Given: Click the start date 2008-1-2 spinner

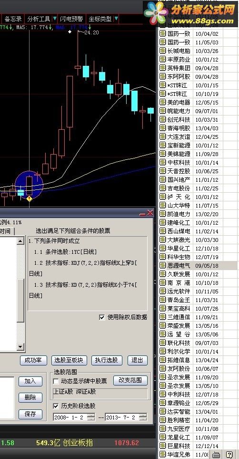Looking at the screenshot, I should [x=91, y=417].
